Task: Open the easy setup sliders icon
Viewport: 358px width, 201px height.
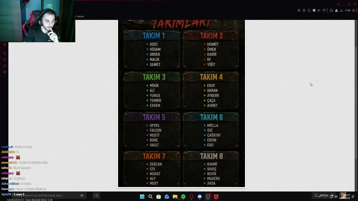Action: (354, 10)
